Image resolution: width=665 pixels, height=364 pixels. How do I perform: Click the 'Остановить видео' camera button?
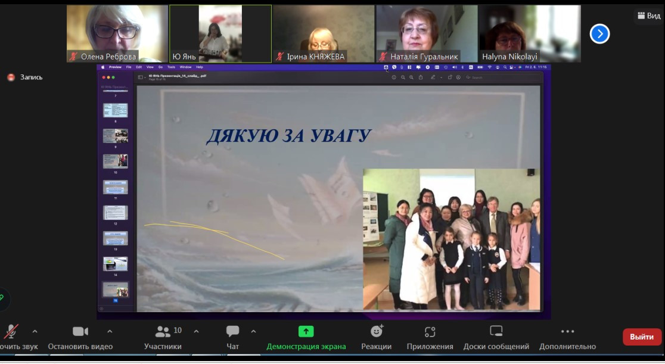(80, 332)
